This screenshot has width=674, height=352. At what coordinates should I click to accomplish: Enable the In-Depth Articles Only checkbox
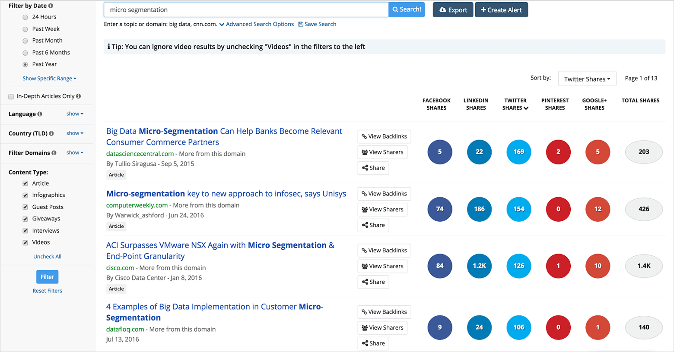11,96
